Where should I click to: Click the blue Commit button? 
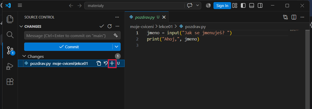click(68, 47)
